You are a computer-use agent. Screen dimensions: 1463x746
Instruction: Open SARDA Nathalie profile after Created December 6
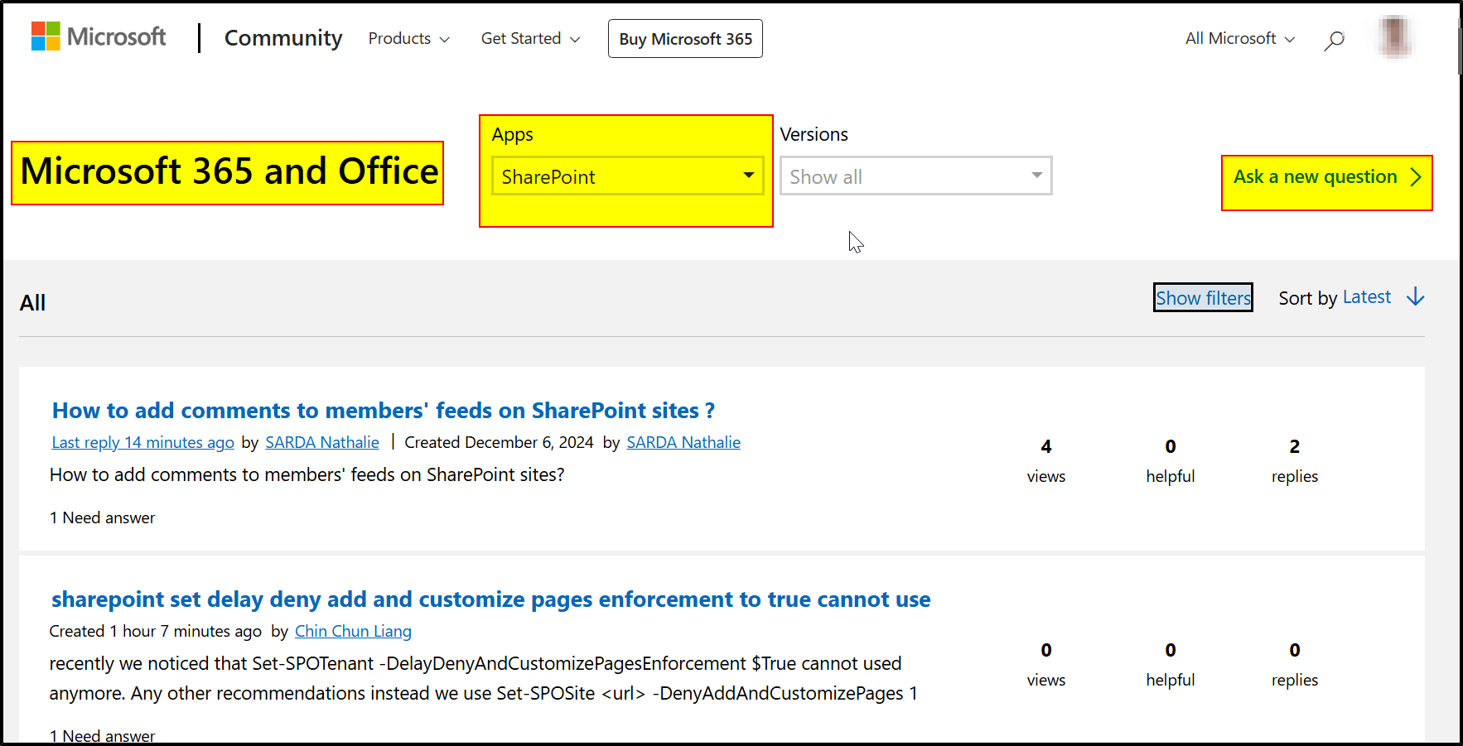pyautogui.click(x=683, y=443)
